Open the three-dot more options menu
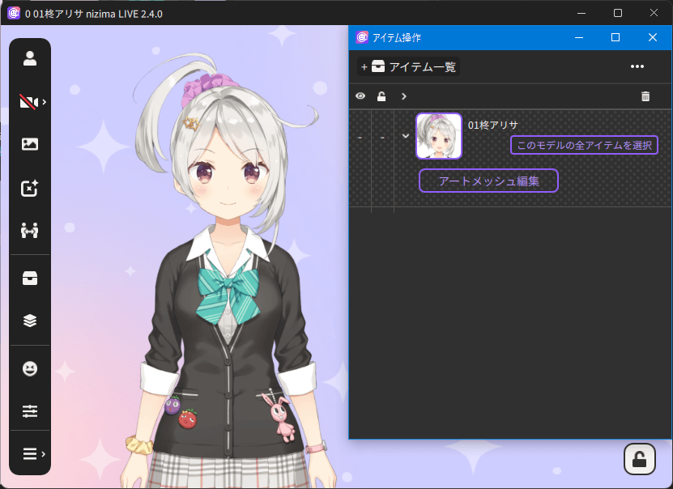 (637, 66)
